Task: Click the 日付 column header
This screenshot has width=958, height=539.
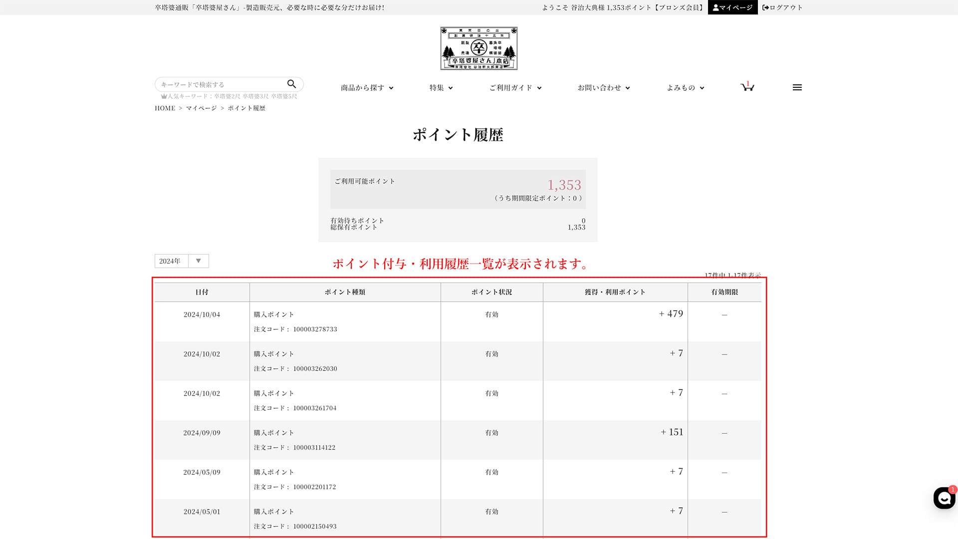Action: point(202,292)
